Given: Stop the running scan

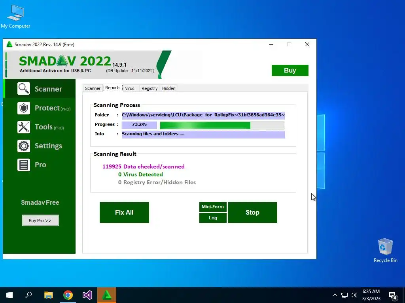Looking at the screenshot, I should (x=252, y=212).
